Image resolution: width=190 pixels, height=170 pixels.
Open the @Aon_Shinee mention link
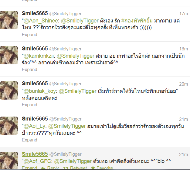(x=41, y=21)
